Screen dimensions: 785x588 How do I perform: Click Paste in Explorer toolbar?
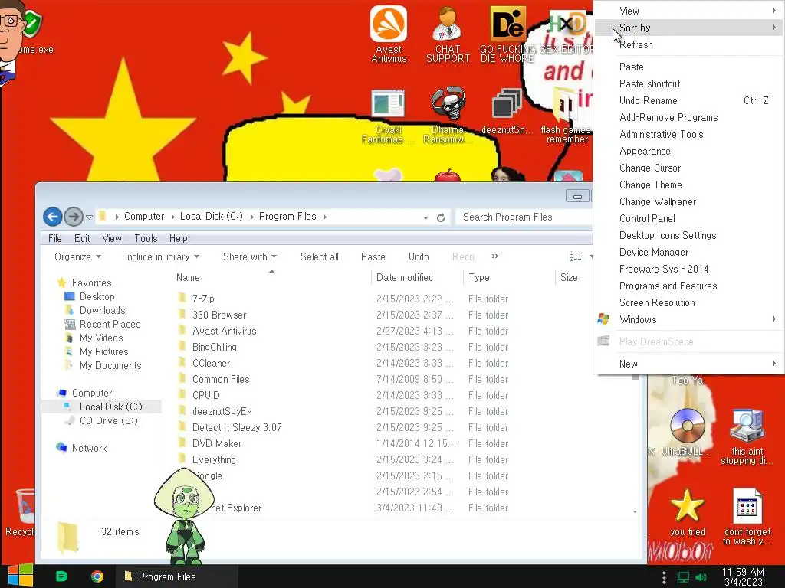click(x=373, y=256)
